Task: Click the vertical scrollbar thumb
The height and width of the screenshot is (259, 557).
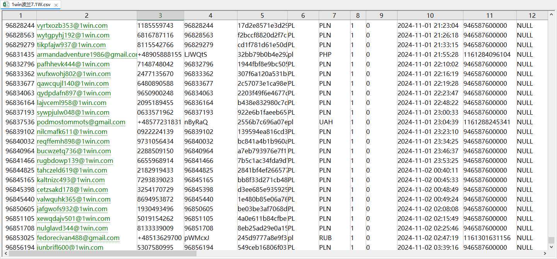Action: pos(552,240)
